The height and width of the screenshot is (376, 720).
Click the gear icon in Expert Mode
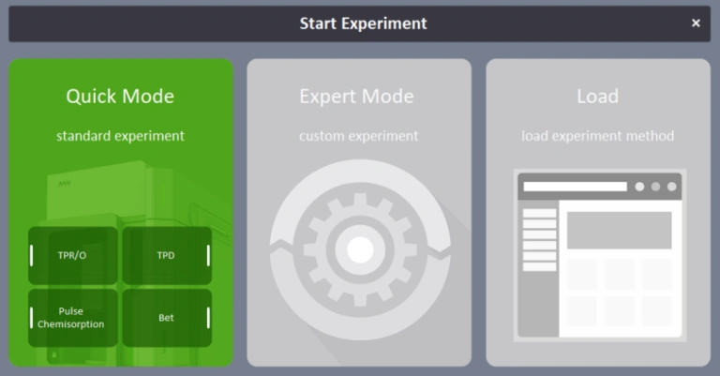359,249
